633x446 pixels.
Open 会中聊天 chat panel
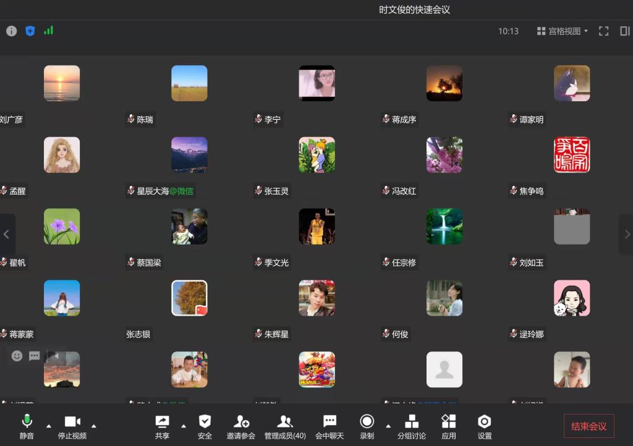click(x=329, y=426)
